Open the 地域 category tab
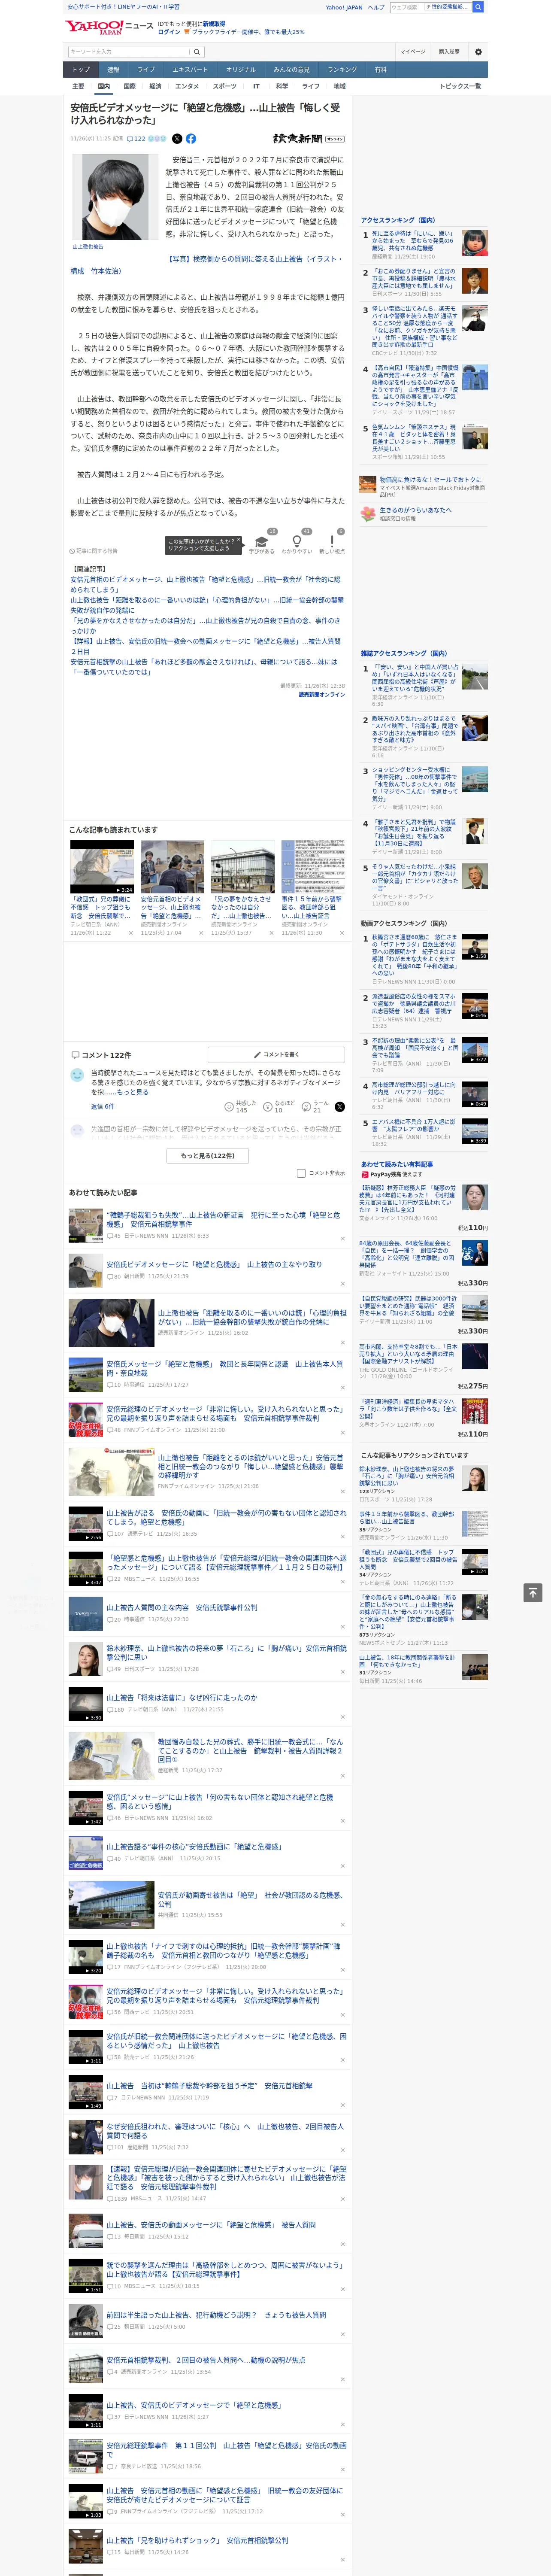This screenshot has height=2576, width=551. click(x=339, y=86)
